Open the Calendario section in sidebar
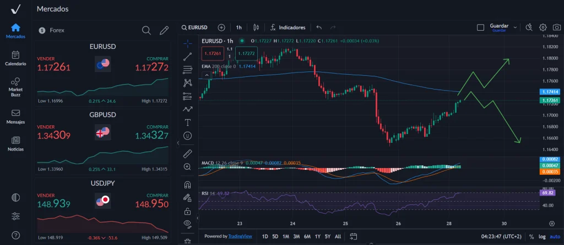 click(x=15, y=58)
